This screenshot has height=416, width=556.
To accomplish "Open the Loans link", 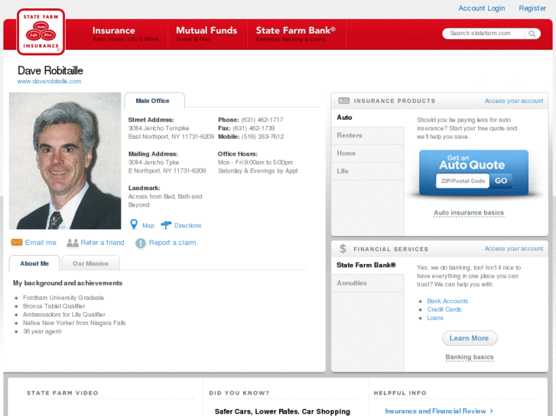I will click(435, 318).
